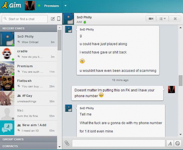Click the cradle contact avatar
183x150 pixels.
pyautogui.click(x=7, y=54)
